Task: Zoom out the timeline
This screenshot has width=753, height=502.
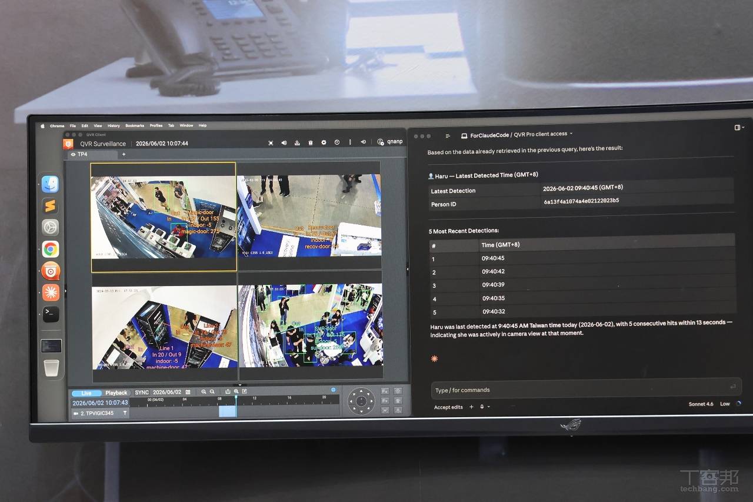Action: pyautogui.click(x=212, y=392)
